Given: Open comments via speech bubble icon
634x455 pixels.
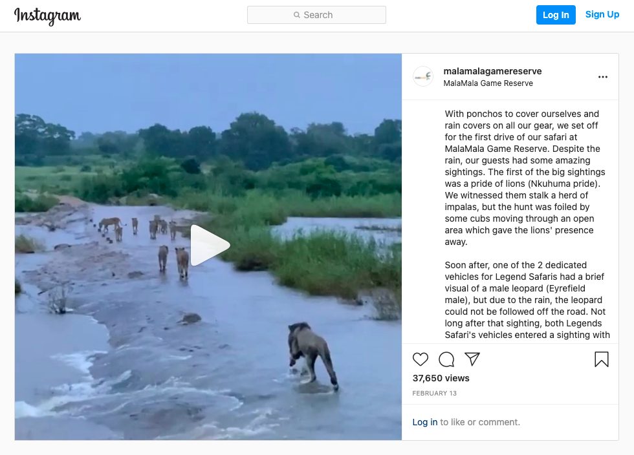Looking at the screenshot, I should (x=446, y=359).
